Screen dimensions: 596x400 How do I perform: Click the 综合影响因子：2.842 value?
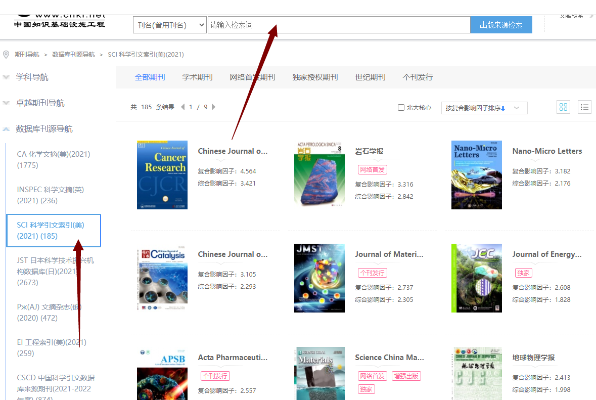pyautogui.click(x=384, y=197)
